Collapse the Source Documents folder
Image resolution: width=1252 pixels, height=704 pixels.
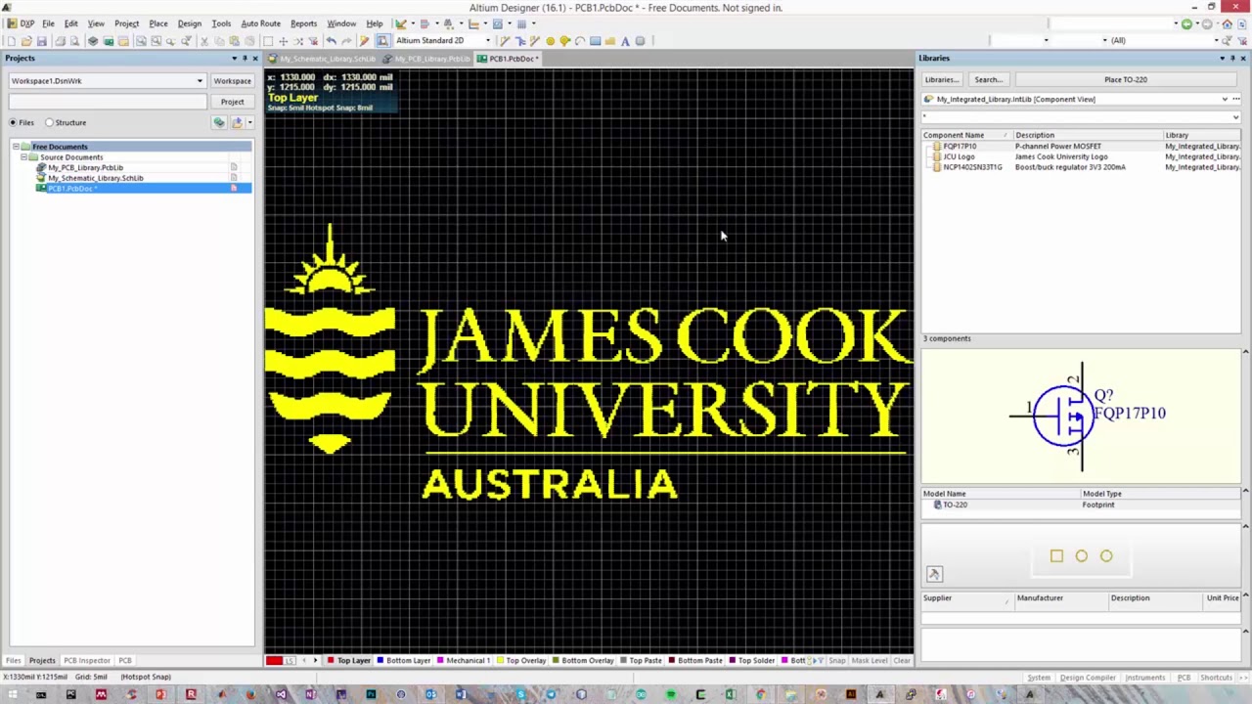click(x=23, y=157)
